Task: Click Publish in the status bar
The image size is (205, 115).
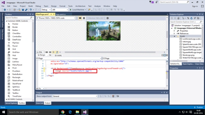Action: point(198,107)
